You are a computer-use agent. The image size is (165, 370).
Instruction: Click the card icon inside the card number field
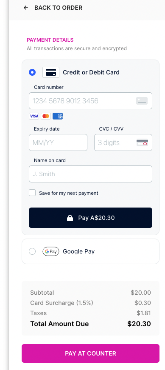tap(142, 101)
